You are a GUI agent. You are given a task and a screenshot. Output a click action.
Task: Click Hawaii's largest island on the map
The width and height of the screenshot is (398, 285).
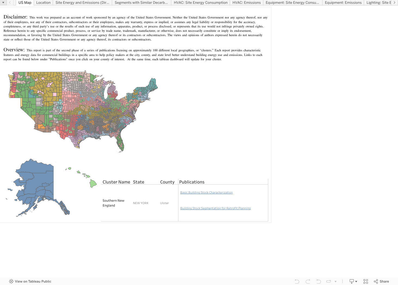click(93, 184)
